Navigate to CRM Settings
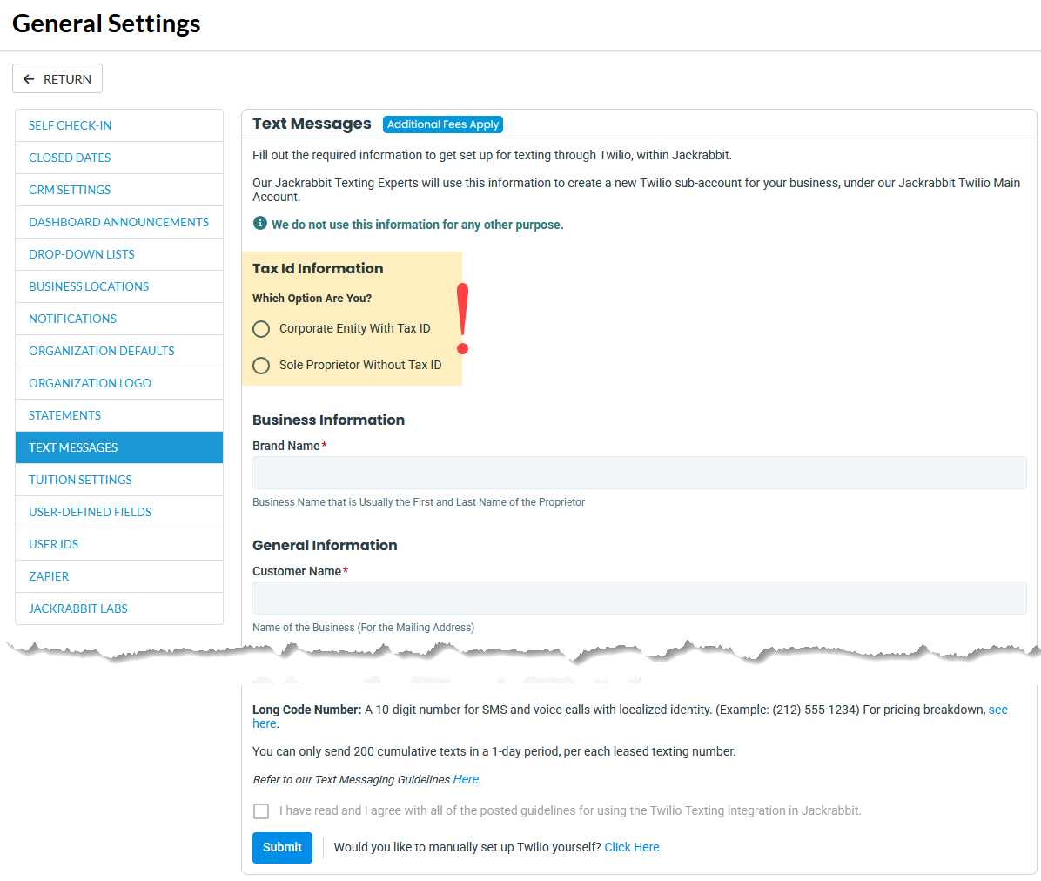The width and height of the screenshot is (1041, 881). point(70,189)
